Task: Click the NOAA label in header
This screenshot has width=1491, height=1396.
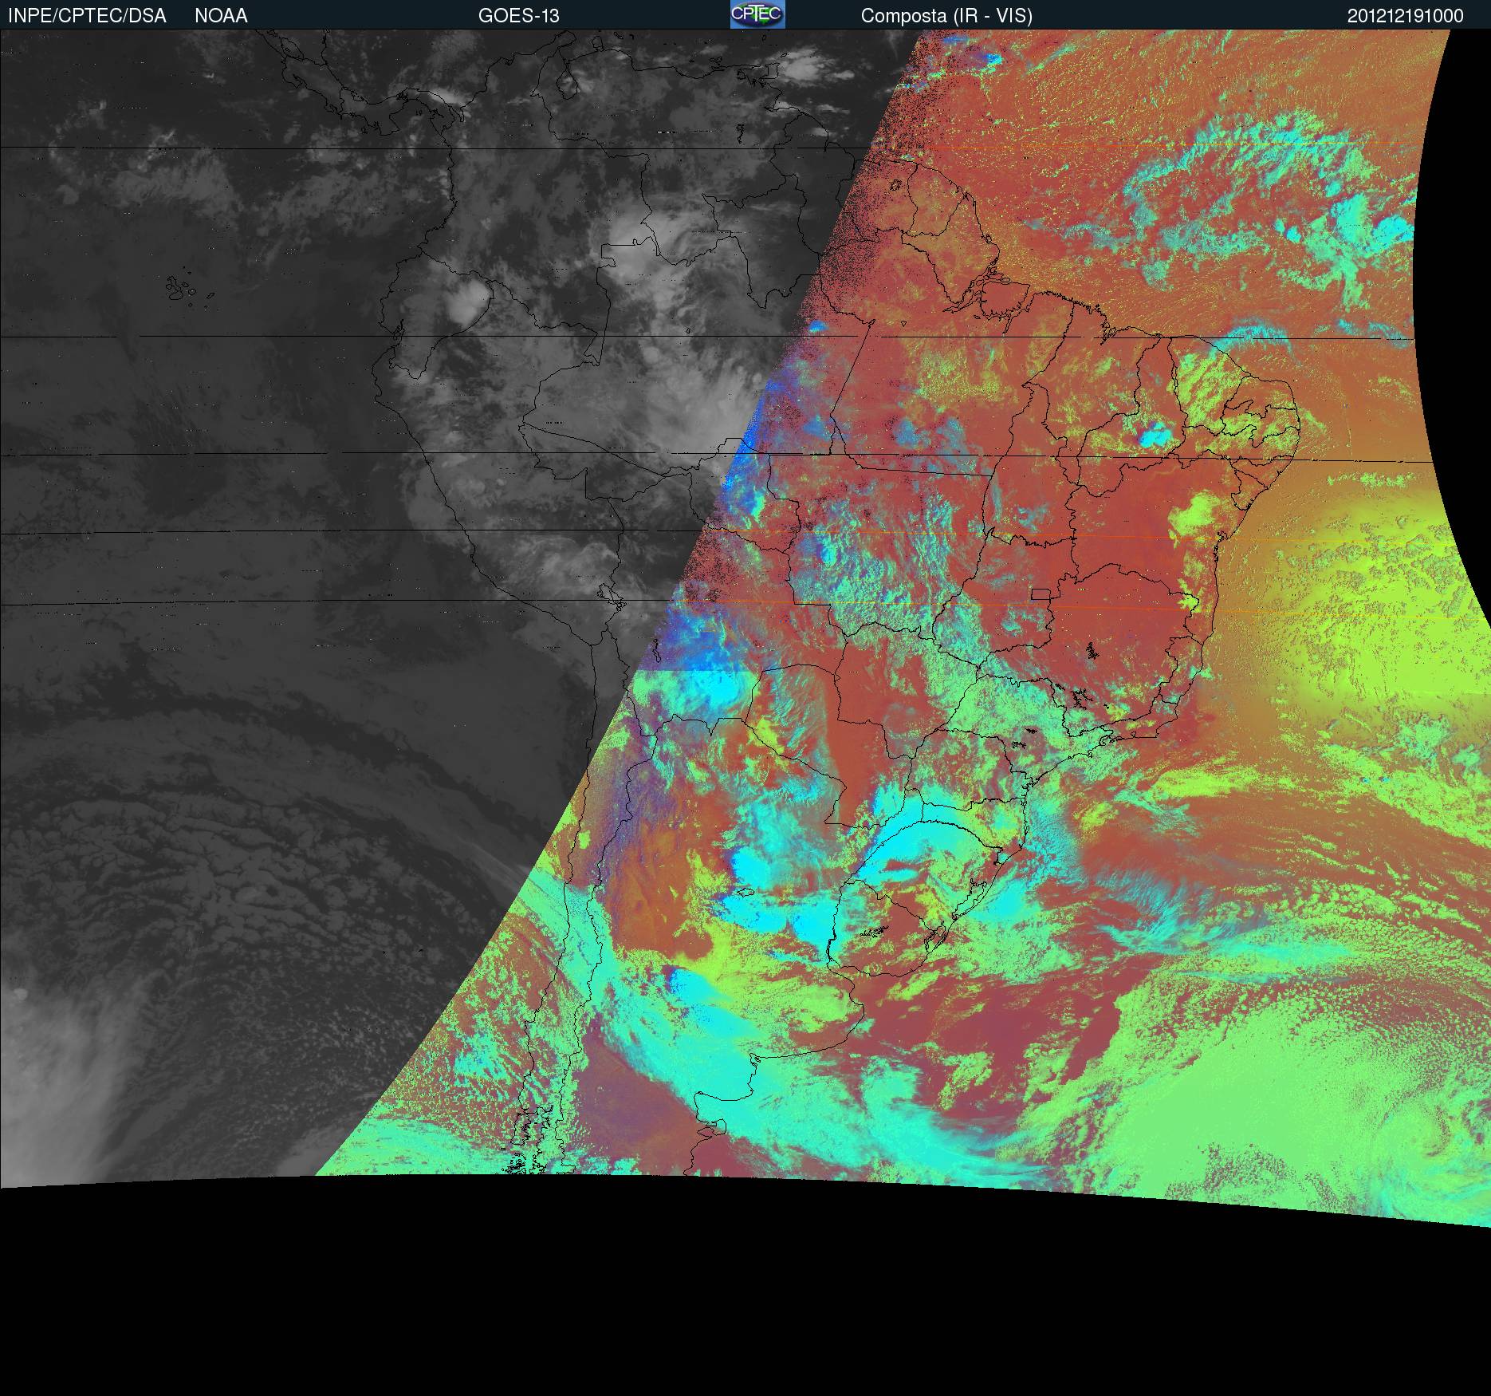Action: pyautogui.click(x=221, y=16)
